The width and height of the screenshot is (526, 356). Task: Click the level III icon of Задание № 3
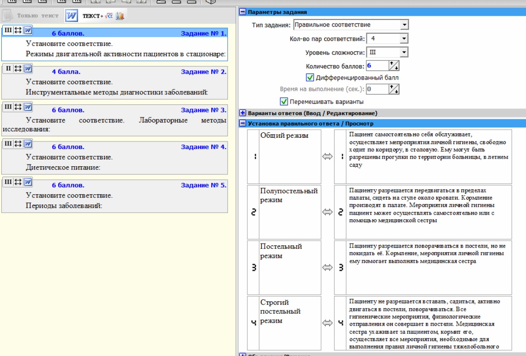[8, 107]
